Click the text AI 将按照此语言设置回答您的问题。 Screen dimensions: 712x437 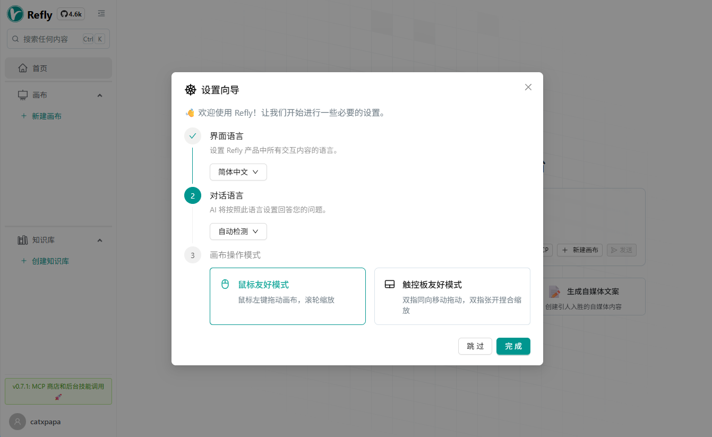click(x=268, y=210)
